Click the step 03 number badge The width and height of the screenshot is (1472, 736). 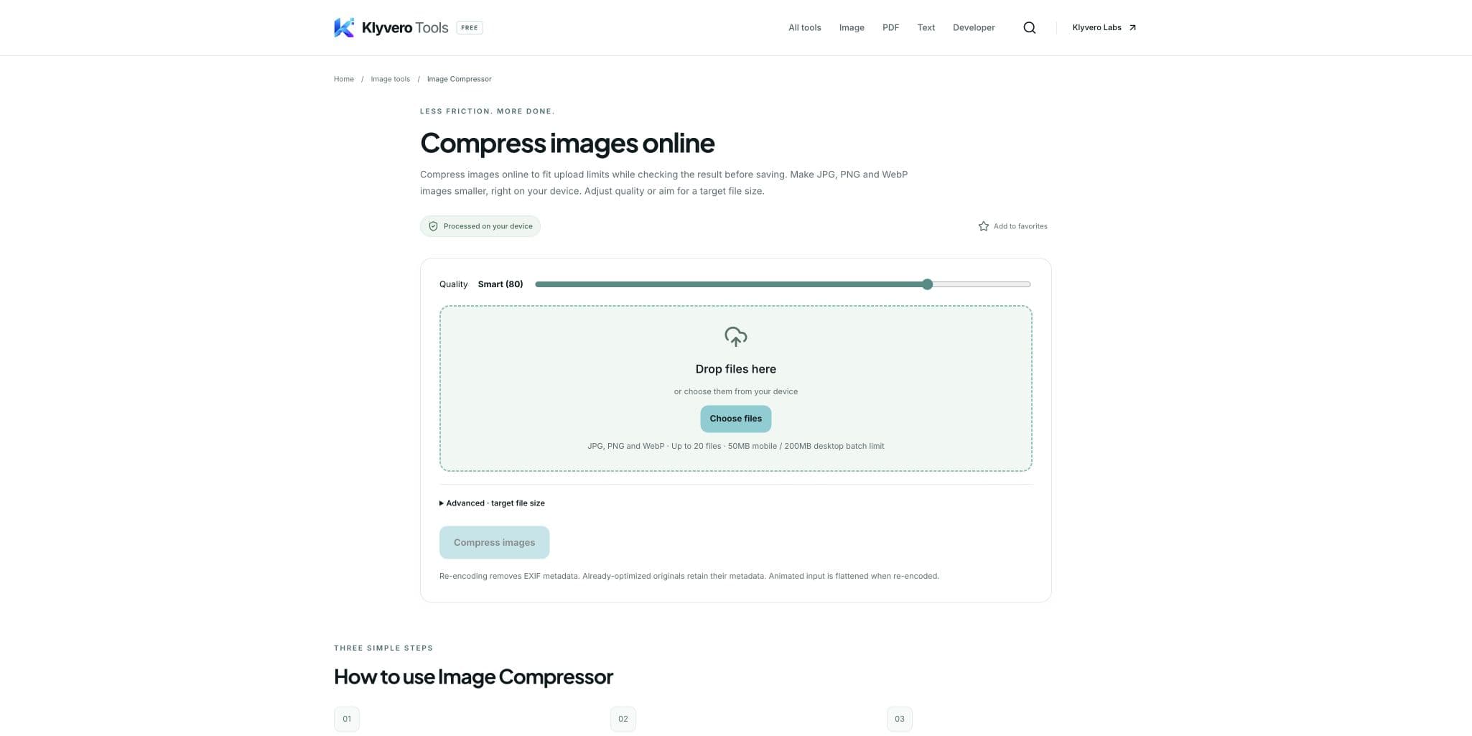coord(899,719)
